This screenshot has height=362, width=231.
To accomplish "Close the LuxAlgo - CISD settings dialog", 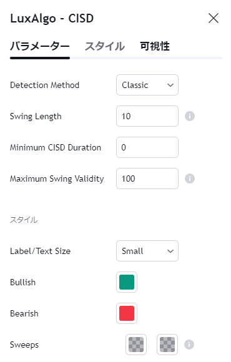I will [x=214, y=18].
